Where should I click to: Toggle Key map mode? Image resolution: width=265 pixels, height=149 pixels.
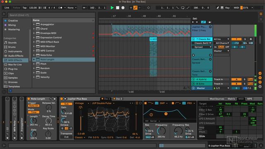[227, 8]
